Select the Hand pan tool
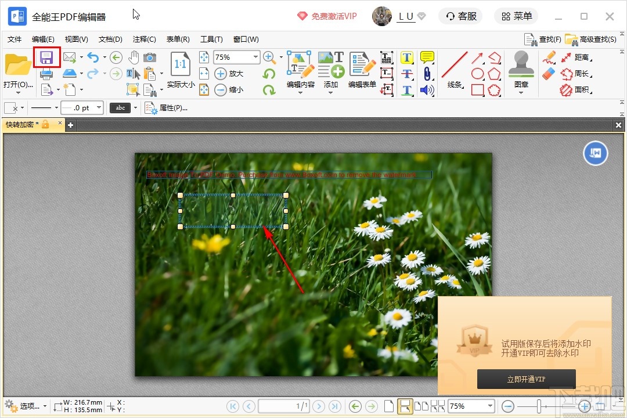Viewport: 627px width, 418px height. click(x=133, y=57)
